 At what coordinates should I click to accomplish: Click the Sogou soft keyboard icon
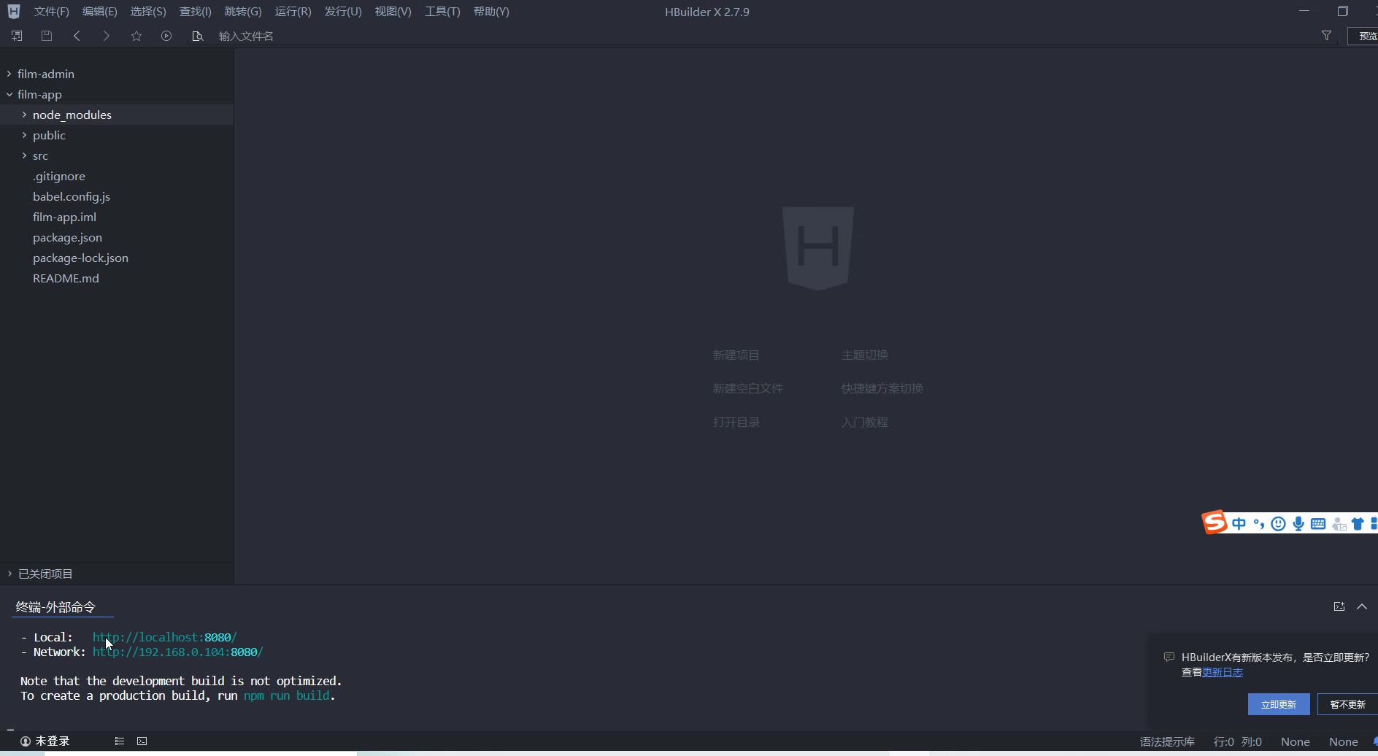click(x=1318, y=523)
